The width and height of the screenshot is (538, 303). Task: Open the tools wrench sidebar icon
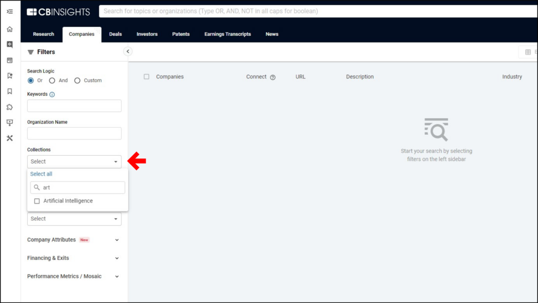9,138
